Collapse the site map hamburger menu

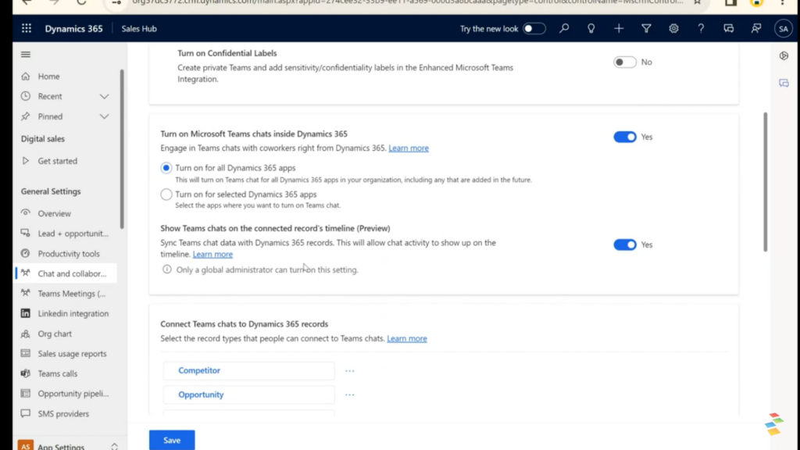click(26, 55)
